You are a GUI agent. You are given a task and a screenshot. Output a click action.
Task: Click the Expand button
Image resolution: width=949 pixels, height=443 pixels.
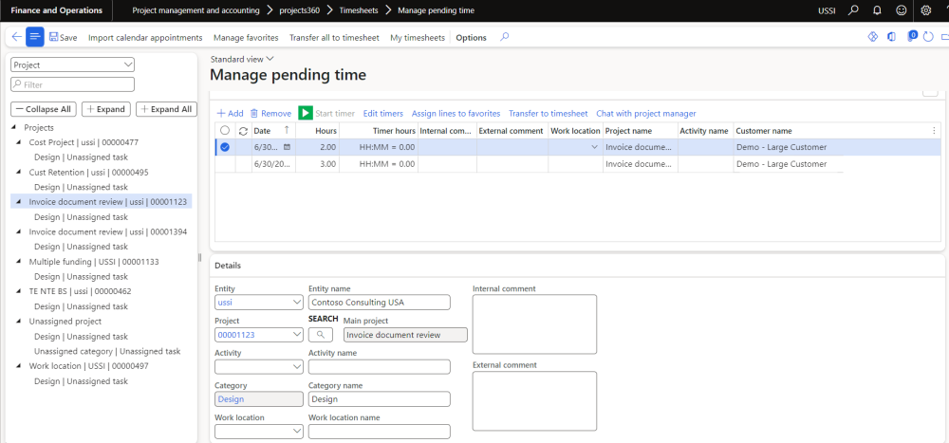click(x=106, y=109)
